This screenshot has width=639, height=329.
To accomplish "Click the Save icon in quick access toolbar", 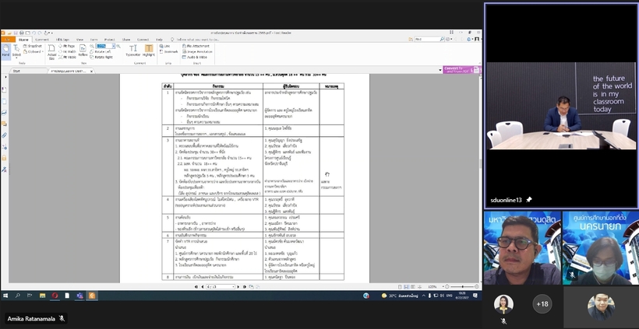I will coord(16,33).
